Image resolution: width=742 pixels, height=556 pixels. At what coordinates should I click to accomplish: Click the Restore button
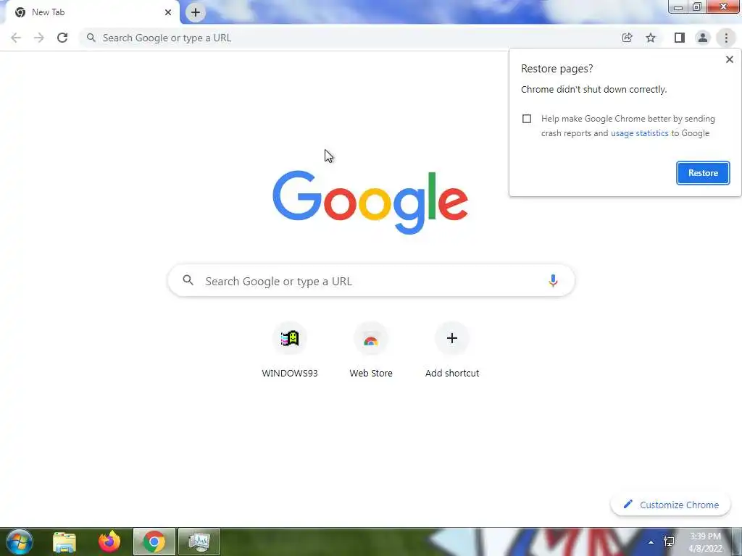click(x=703, y=173)
